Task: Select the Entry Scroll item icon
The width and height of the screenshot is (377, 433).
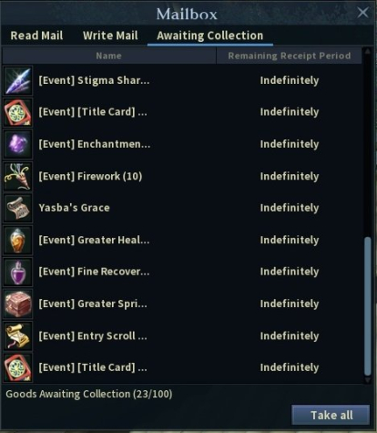Action: coord(18,336)
